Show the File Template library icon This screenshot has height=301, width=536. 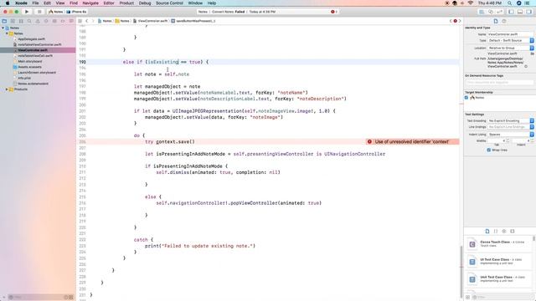pos(487,231)
